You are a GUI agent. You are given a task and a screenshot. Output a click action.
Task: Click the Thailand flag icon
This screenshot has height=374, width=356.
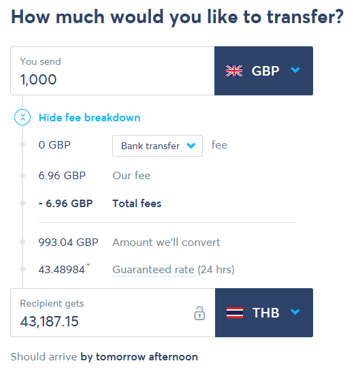235,313
